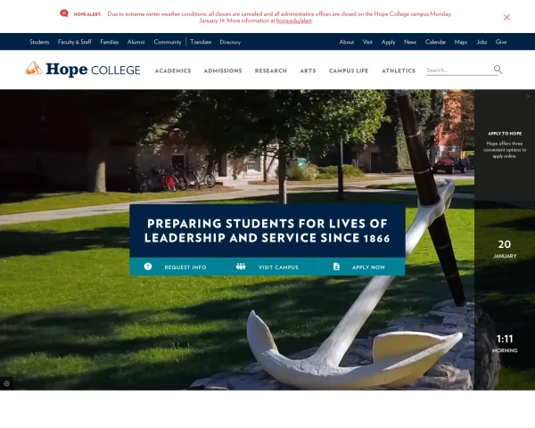Viewport: 535px width, 428px height.
Task: Open the Calendar link in top bar
Action: coord(435,42)
